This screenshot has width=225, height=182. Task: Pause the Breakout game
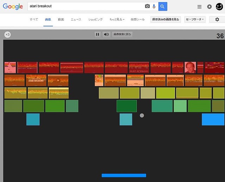tap(98, 34)
